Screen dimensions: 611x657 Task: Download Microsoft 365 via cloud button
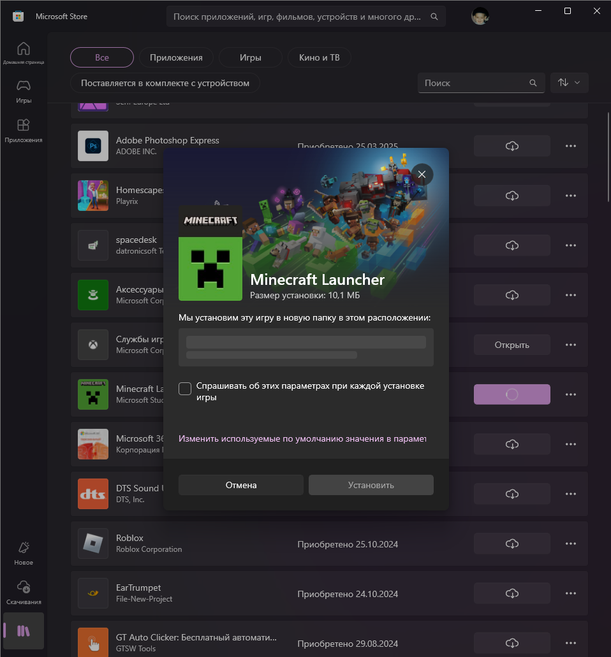tap(512, 444)
